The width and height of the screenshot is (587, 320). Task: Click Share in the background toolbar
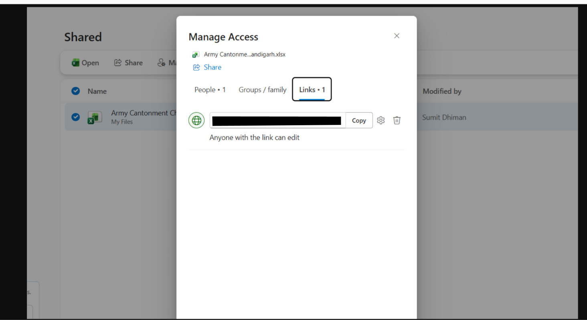[128, 63]
